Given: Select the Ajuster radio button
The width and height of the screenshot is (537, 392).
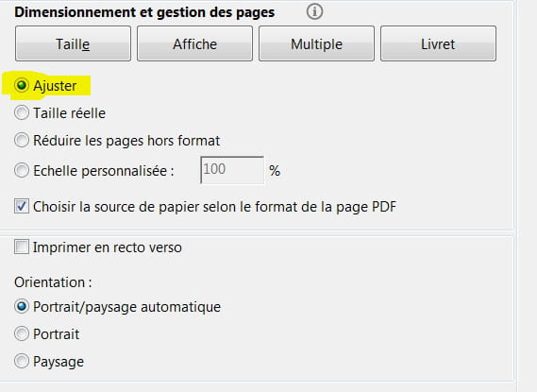Looking at the screenshot, I should (22, 85).
